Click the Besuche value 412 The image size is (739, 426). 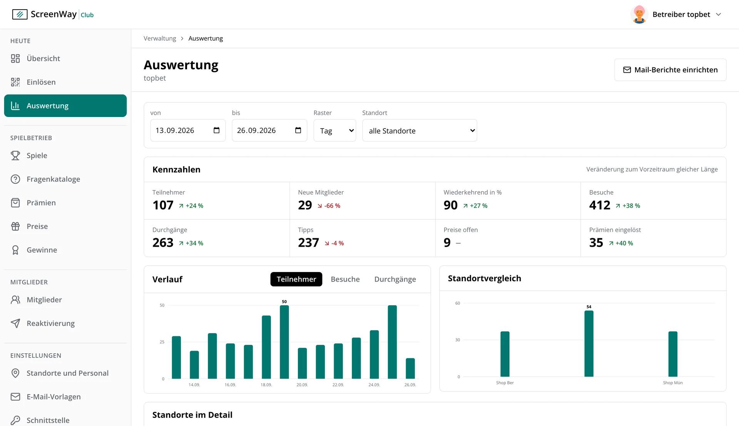(x=600, y=205)
